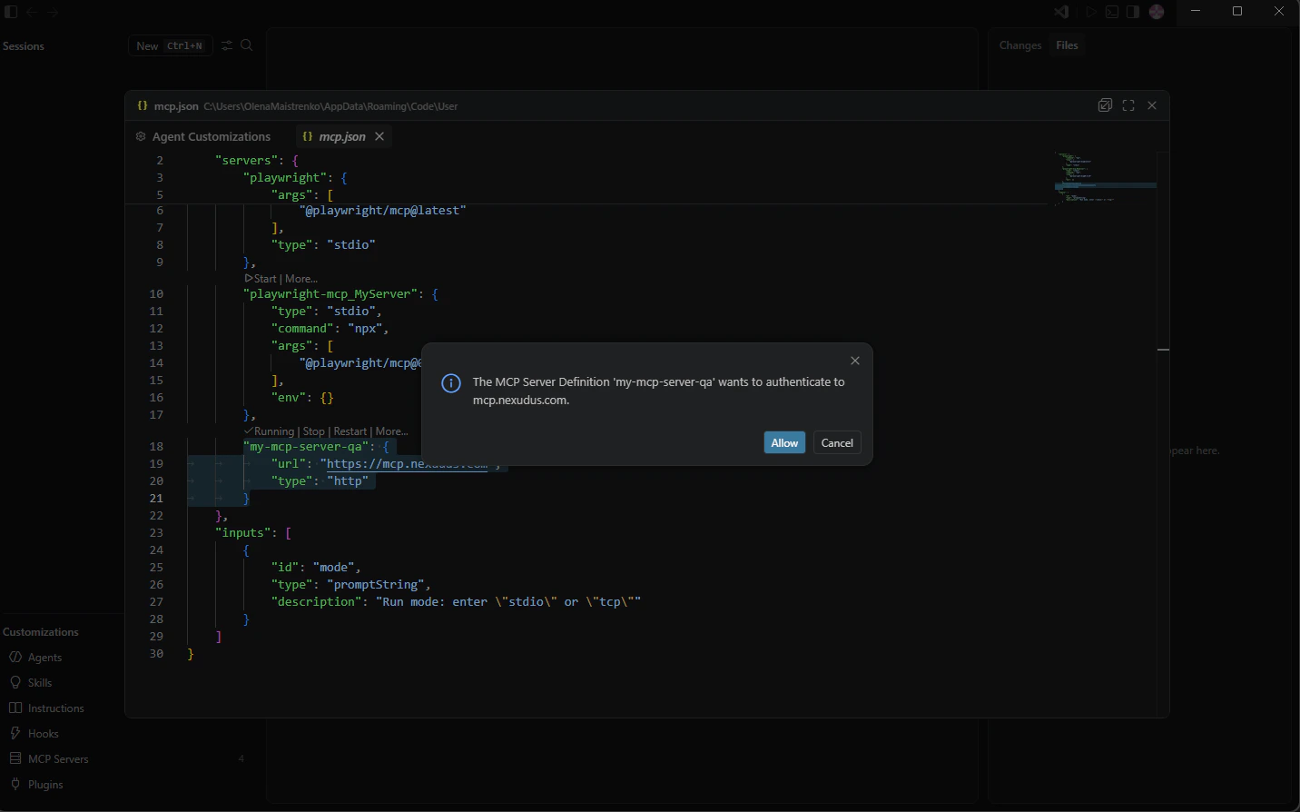Click the Run play icon in title bar
Viewport: 1300px width, 812px height.
click(1090, 12)
